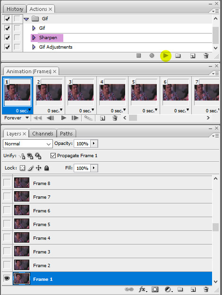
Task: Start recording with the Record button
Action: pyautogui.click(x=152, y=56)
